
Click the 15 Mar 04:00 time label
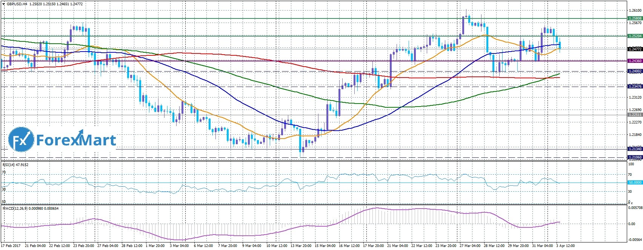pyautogui.click(x=326, y=246)
